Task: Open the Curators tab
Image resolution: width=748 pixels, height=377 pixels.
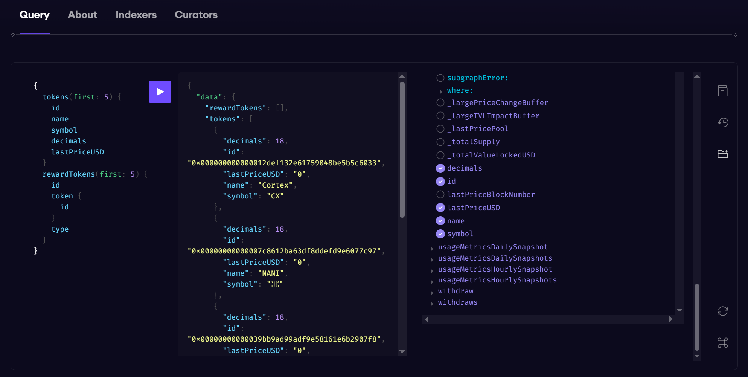Action: point(196,15)
